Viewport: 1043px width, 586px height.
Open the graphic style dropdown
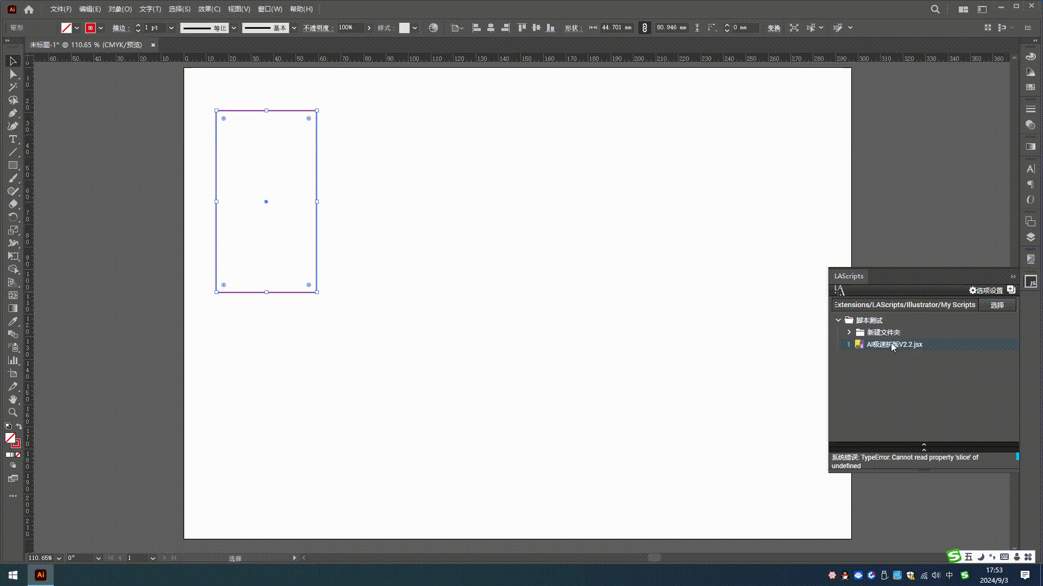pyautogui.click(x=414, y=28)
